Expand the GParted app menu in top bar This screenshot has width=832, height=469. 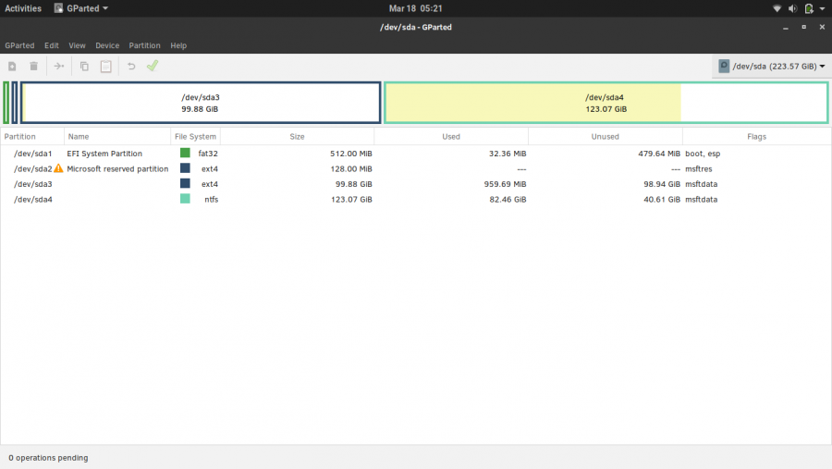(x=81, y=8)
